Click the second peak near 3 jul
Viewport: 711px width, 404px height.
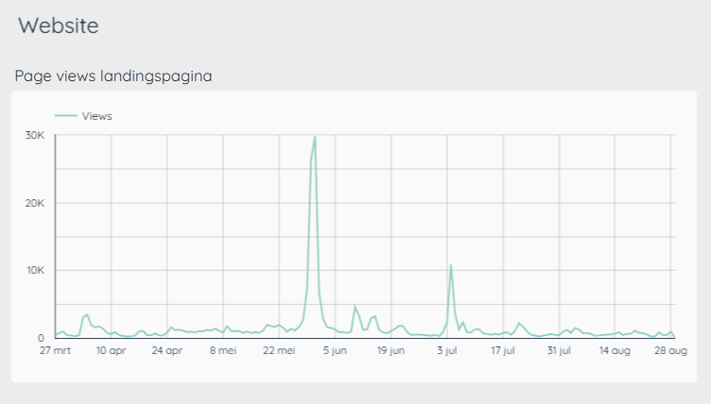click(451, 266)
